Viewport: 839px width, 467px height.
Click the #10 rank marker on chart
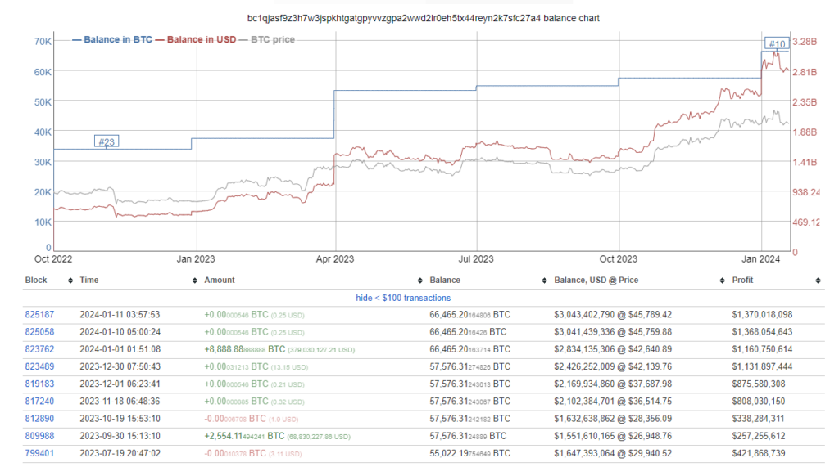[x=777, y=44]
